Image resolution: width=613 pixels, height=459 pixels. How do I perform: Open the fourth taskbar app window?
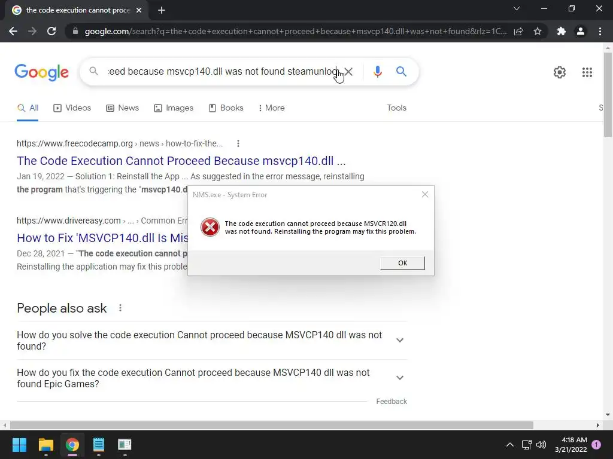click(x=125, y=445)
